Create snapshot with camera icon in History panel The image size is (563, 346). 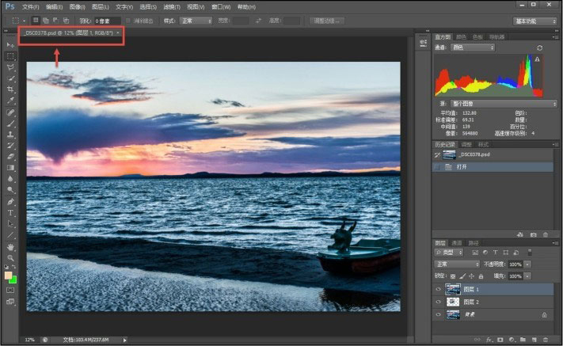point(534,234)
